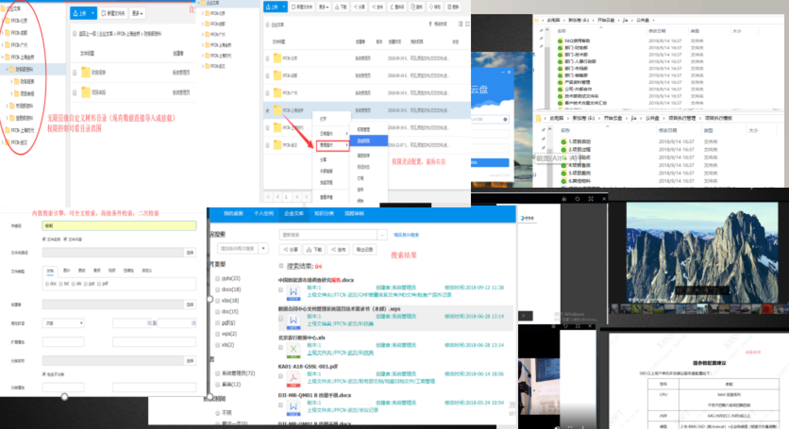Click the Word icon of the first search result
789x429 pixels.
click(x=293, y=293)
